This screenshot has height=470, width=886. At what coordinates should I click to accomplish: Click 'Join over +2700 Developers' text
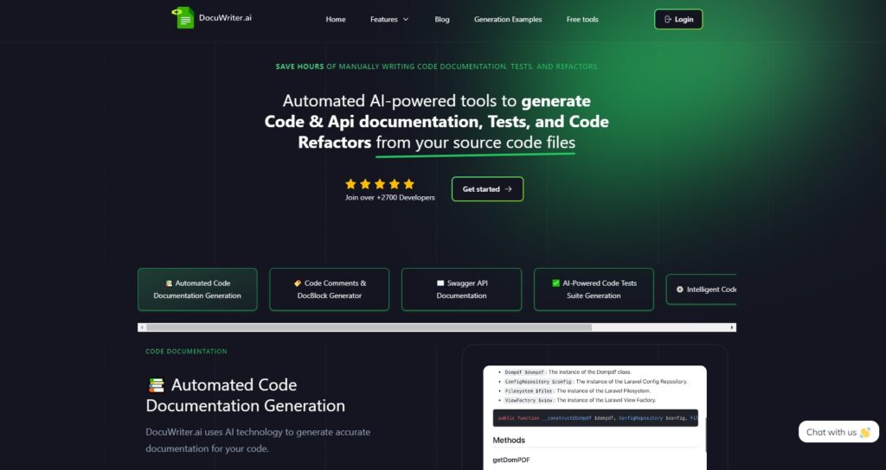390,198
